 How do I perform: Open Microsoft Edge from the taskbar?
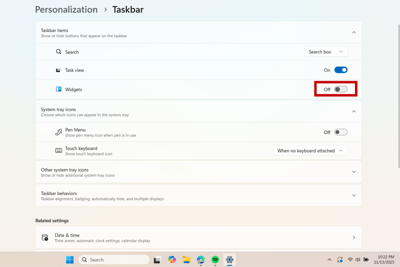click(x=201, y=259)
